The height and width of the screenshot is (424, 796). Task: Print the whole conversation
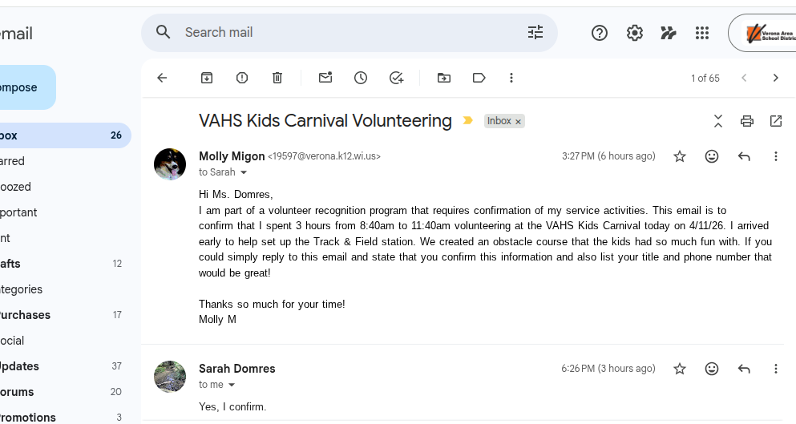[747, 121]
